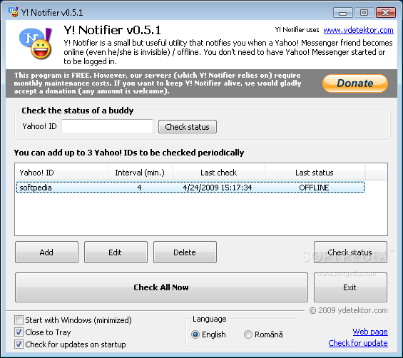The height and width of the screenshot is (358, 403).
Task: Uncheck the Close to Tray checkbox
Action: click(19, 332)
